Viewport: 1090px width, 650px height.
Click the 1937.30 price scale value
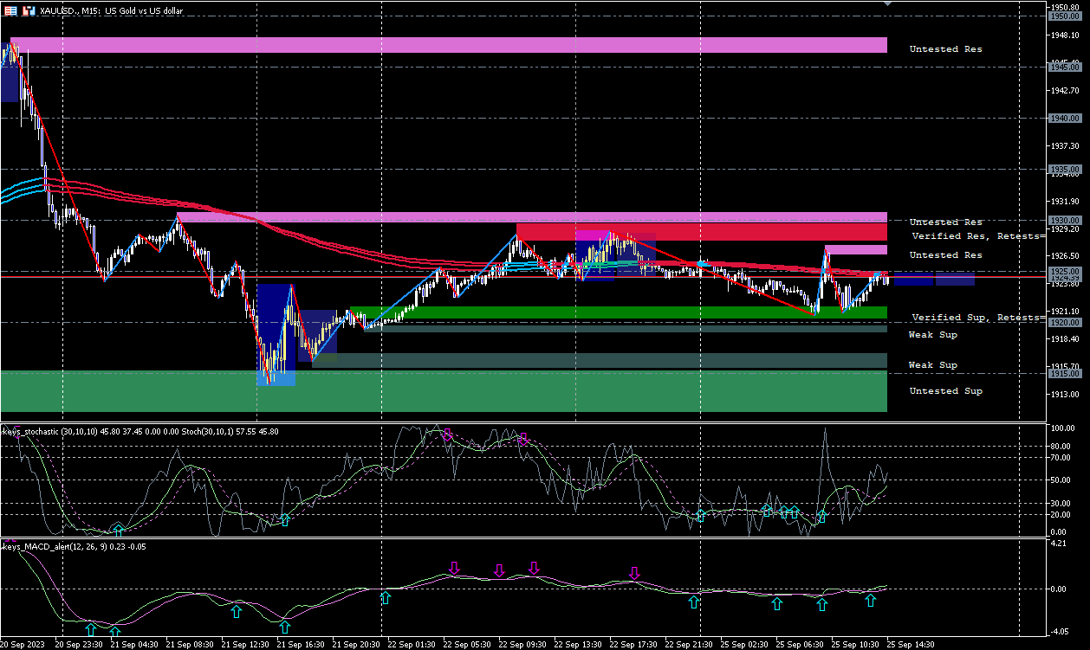point(1063,145)
